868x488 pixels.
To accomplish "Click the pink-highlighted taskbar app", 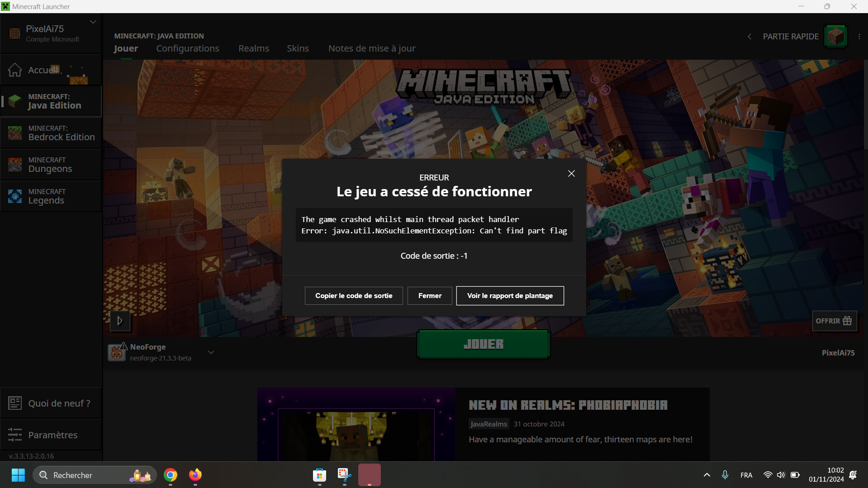I will pos(370,475).
